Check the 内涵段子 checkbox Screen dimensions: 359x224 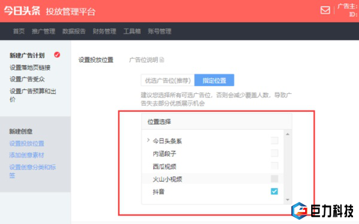coord(274,153)
